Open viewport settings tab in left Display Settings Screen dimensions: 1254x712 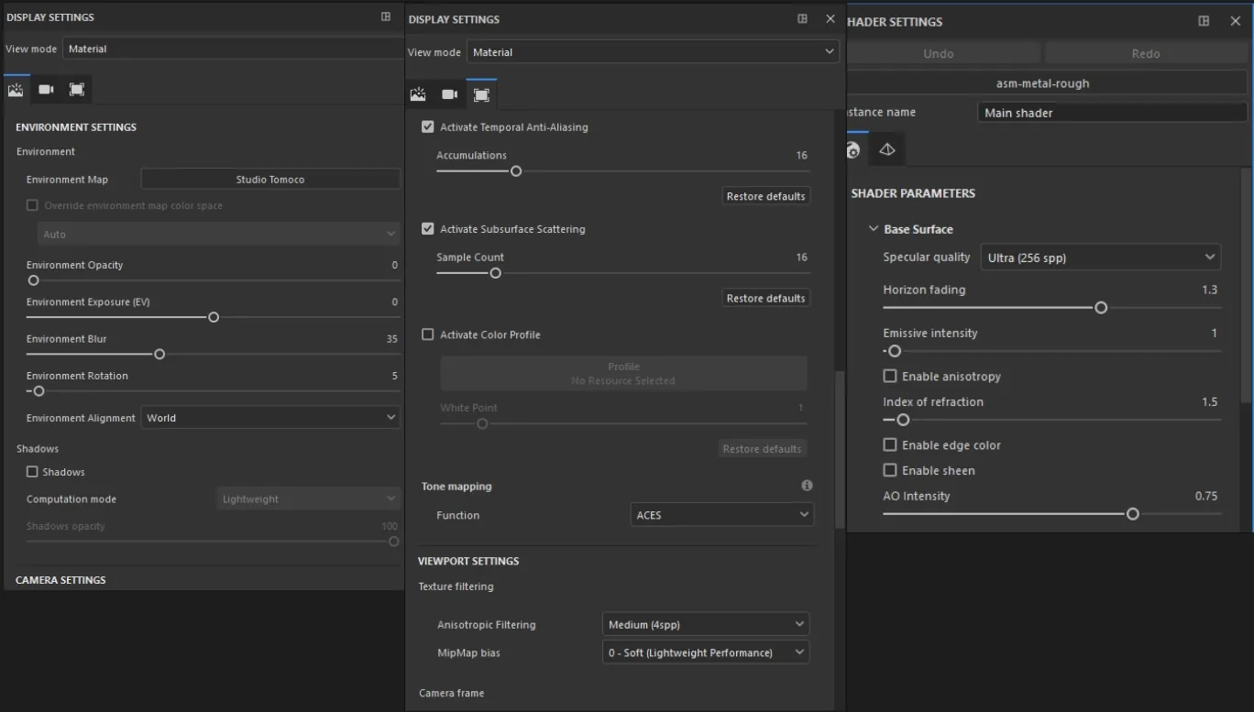pos(77,90)
